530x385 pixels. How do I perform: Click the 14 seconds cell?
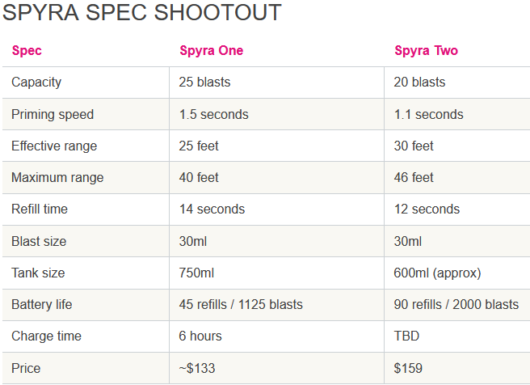212,209
